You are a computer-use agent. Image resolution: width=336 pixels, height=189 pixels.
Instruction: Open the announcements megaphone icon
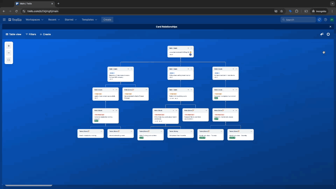322,34
